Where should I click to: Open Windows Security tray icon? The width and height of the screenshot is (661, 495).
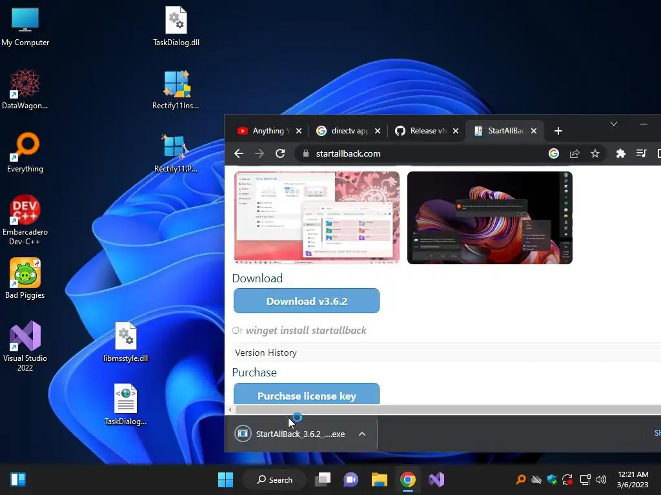tap(552, 480)
